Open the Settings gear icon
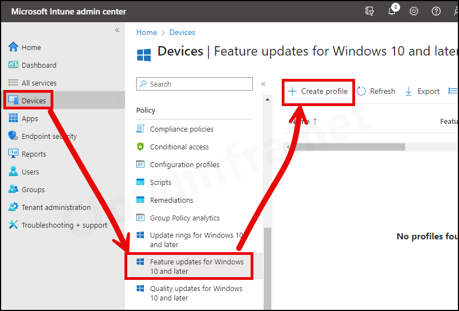The image size is (459, 311). click(x=413, y=11)
